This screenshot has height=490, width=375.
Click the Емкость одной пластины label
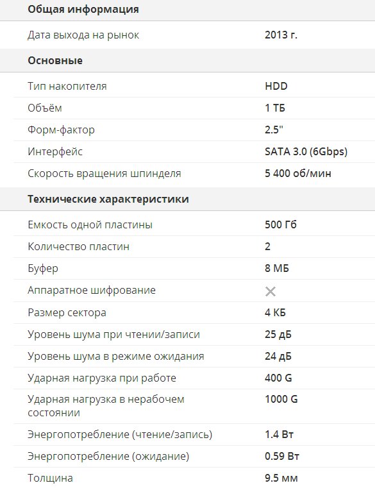90,224
